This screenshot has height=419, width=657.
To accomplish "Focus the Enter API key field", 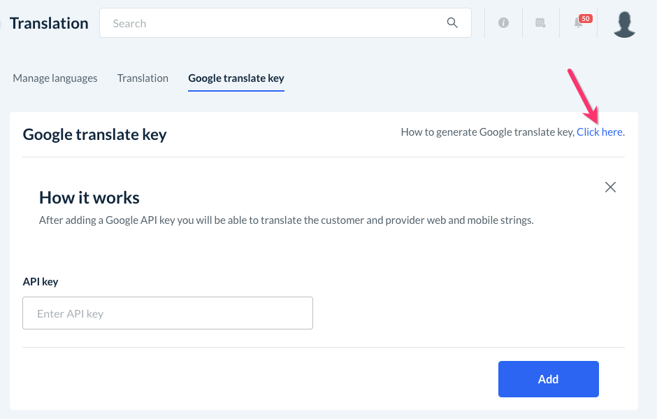I will coord(168,313).
